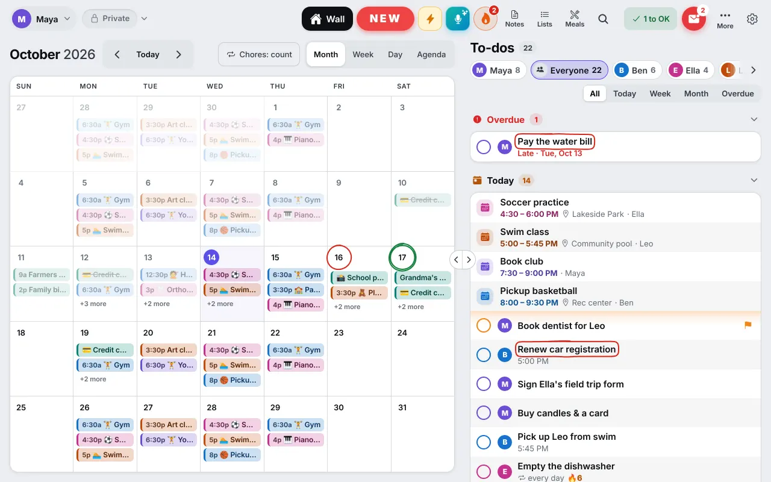The height and width of the screenshot is (482, 771).
Task: Open the Soccer practice calendar icon
Action: click(x=485, y=208)
